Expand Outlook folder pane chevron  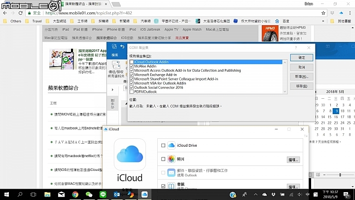coord(112,90)
